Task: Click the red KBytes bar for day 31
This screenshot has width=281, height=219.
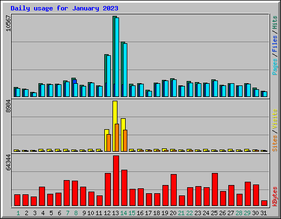Action: click(x=264, y=203)
